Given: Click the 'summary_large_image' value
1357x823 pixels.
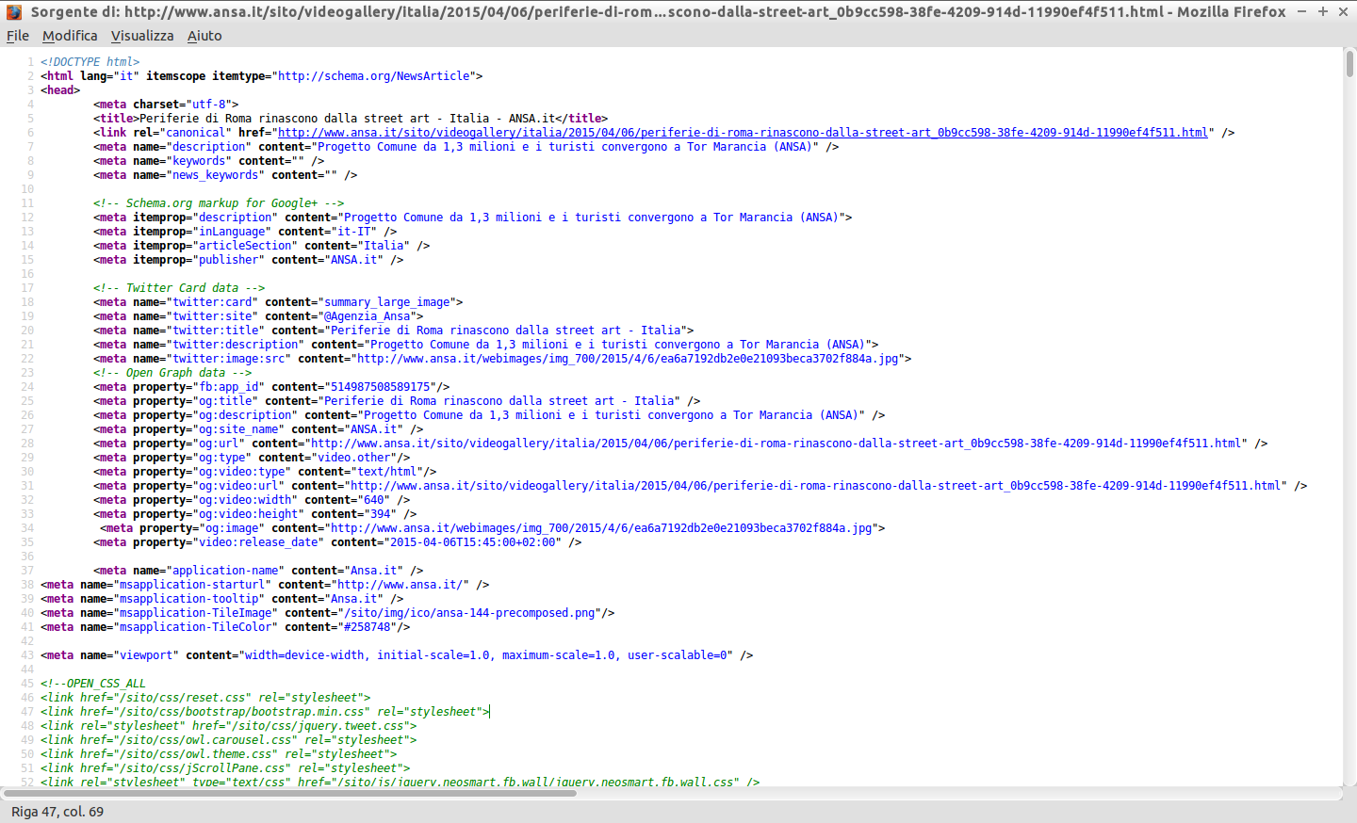Looking at the screenshot, I should click(386, 302).
